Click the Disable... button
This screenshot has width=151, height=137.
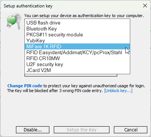(x=33, y=130)
